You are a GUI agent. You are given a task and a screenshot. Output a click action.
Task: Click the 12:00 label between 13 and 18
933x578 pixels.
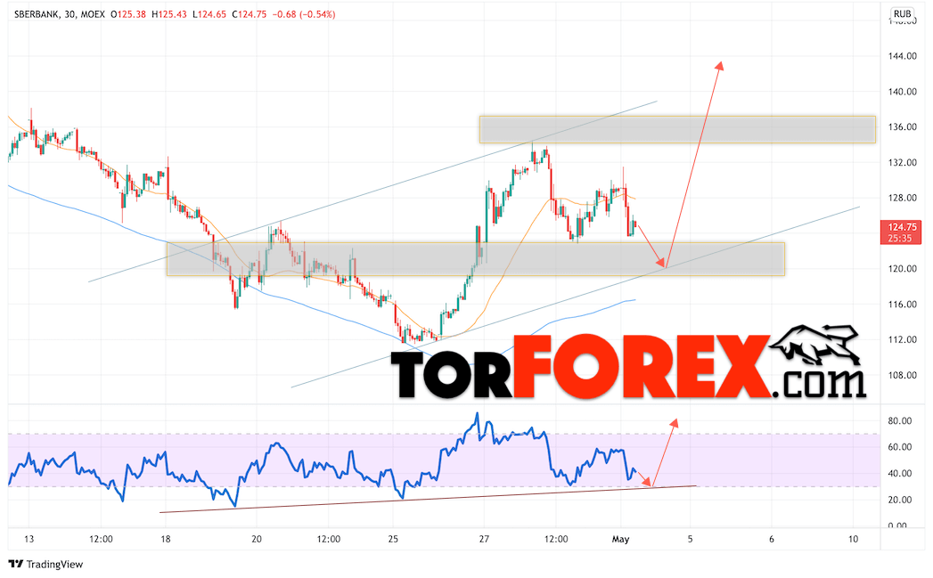[102, 540]
